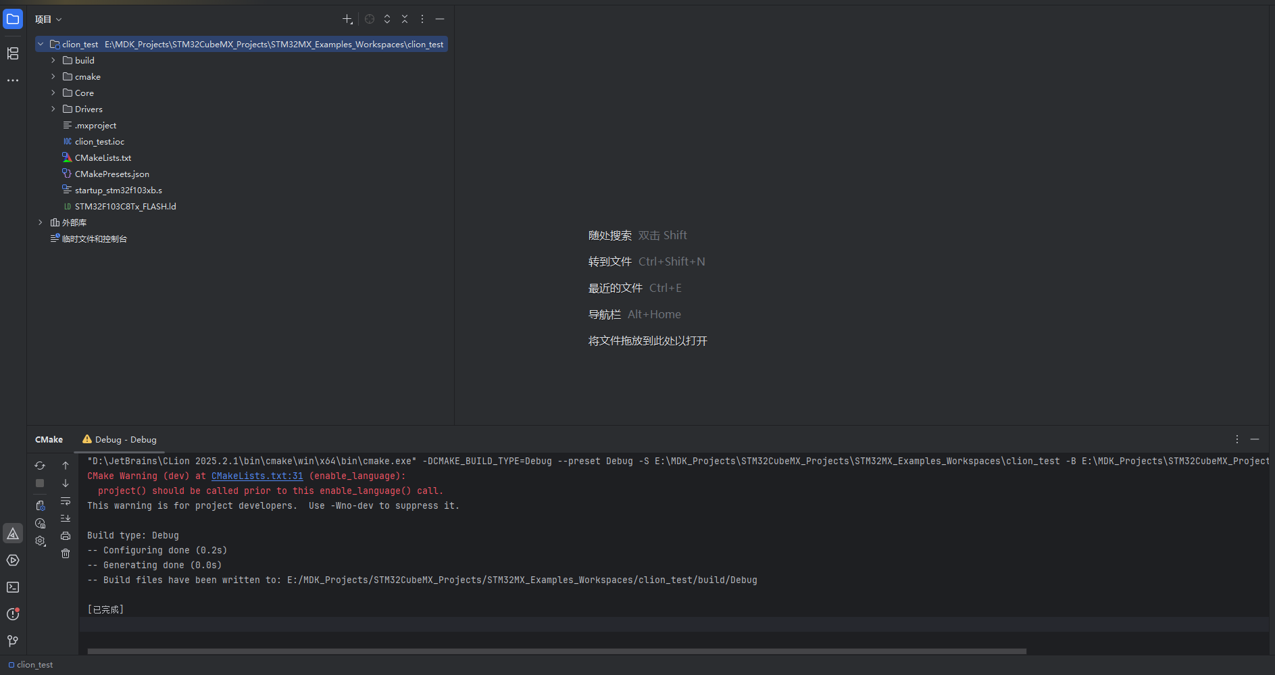Clear all CMake output with trash icon
The height and width of the screenshot is (675, 1275).
(66, 553)
